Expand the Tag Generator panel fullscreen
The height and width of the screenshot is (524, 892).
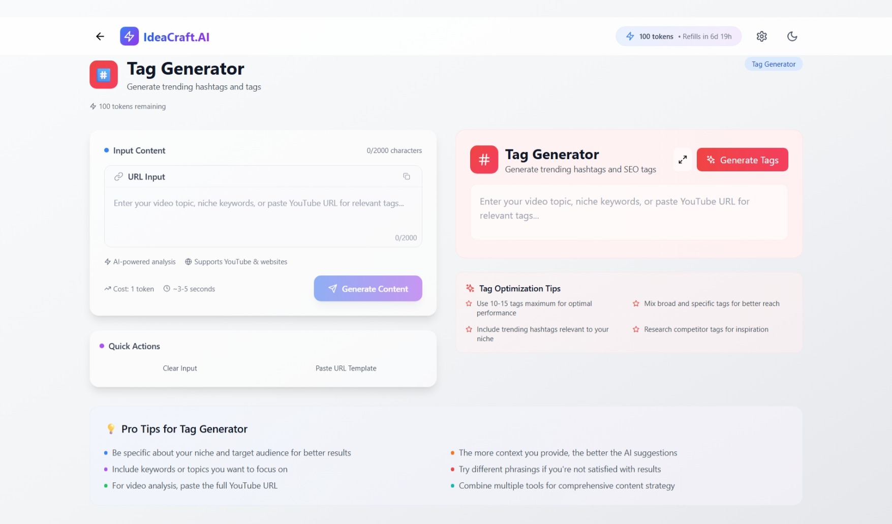(x=683, y=160)
